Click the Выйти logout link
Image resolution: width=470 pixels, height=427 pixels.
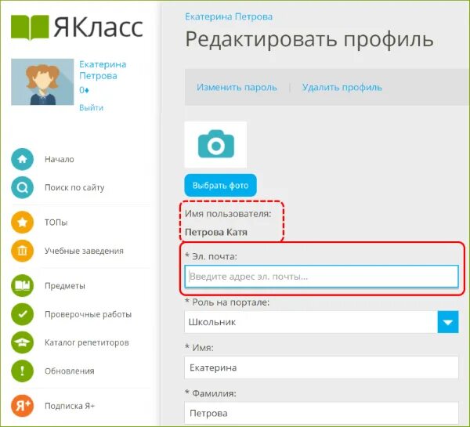click(x=91, y=107)
